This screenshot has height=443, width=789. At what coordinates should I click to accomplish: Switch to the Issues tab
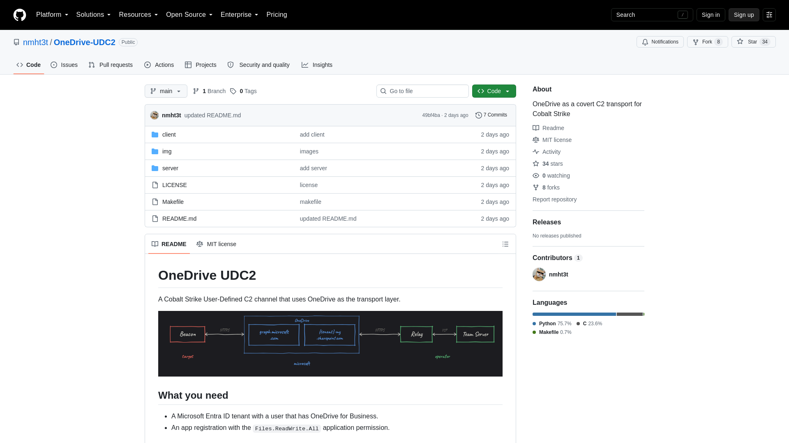point(64,65)
